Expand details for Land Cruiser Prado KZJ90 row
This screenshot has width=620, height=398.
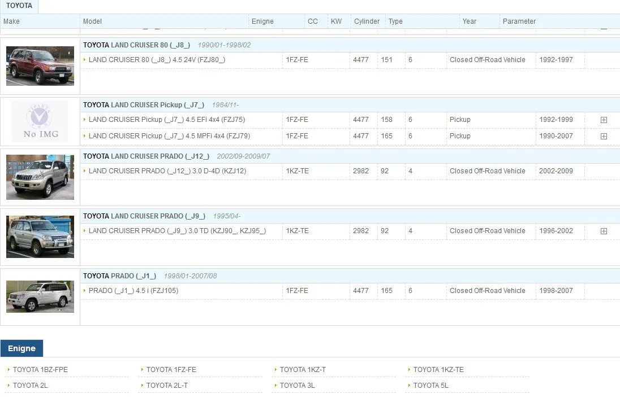click(x=604, y=231)
